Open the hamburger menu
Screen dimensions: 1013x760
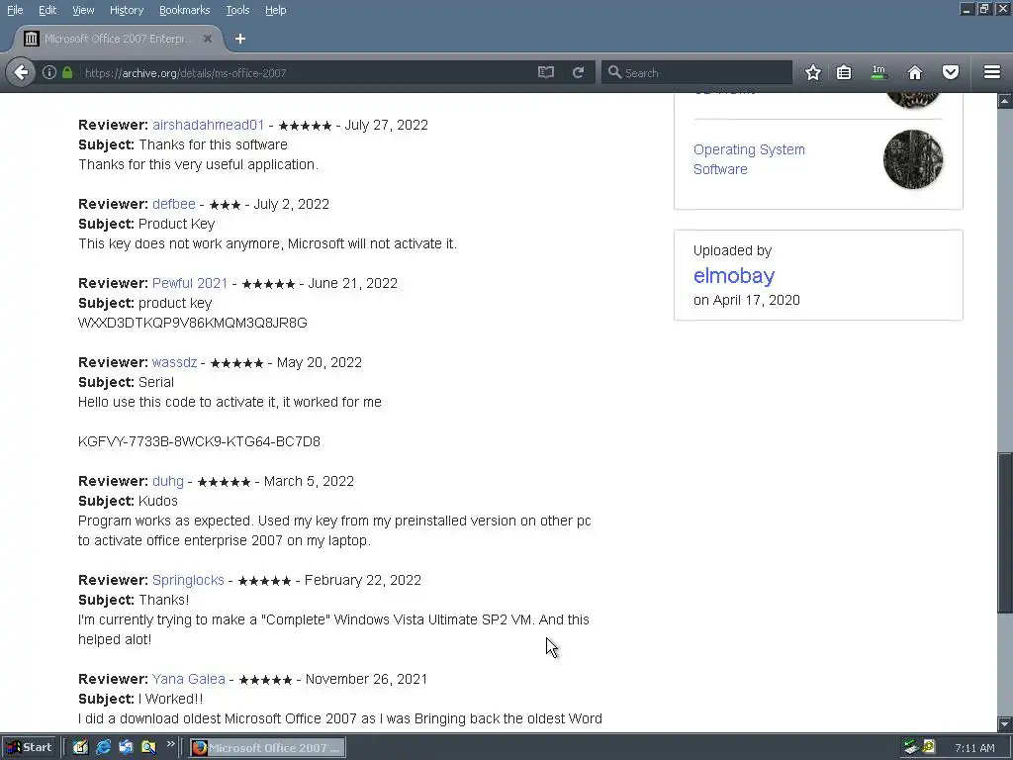[x=991, y=72]
